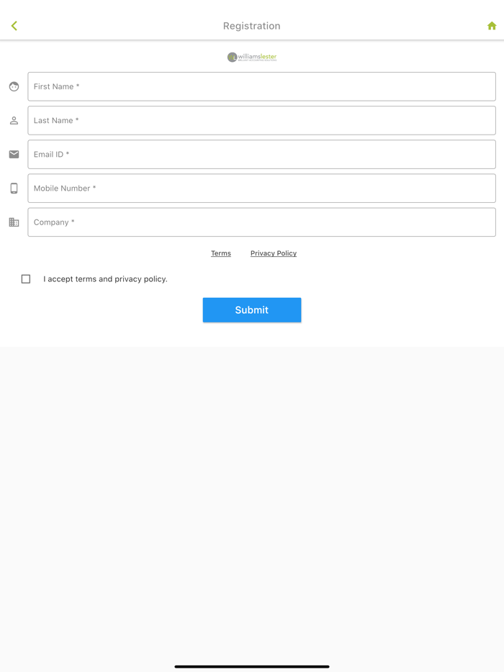Click the 'I accept terms and privacy policy' label

coord(105,279)
